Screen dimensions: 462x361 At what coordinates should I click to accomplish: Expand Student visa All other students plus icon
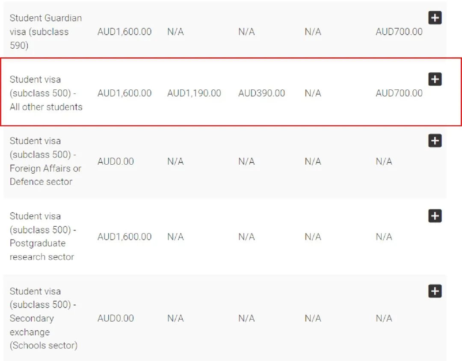(x=435, y=79)
